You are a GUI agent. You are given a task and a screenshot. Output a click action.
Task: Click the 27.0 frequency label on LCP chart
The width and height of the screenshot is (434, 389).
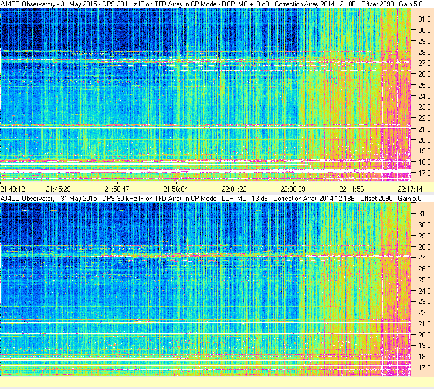[424, 258]
